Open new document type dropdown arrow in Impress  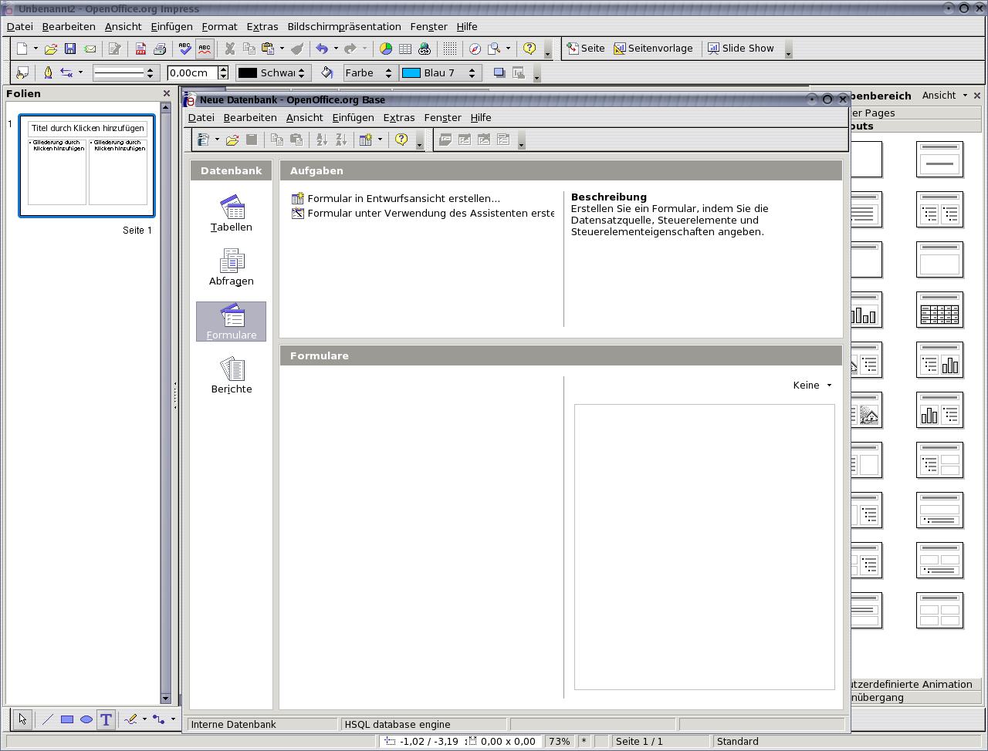coord(36,49)
